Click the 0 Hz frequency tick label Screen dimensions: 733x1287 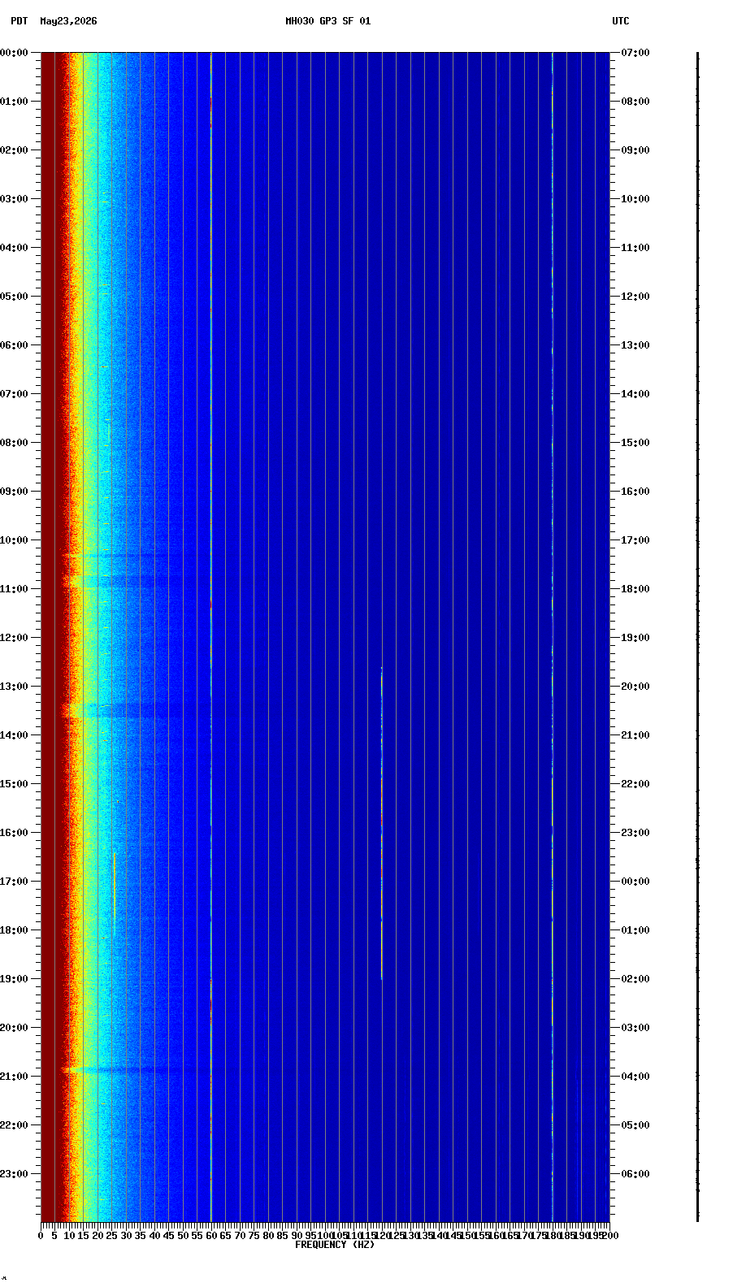(41, 1236)
